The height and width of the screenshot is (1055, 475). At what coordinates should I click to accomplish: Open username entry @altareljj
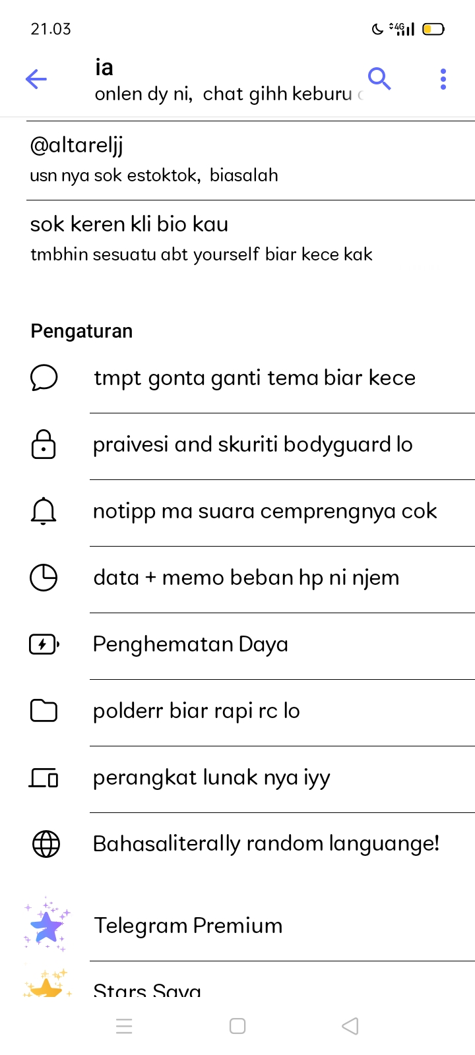[x=77, y=145]
